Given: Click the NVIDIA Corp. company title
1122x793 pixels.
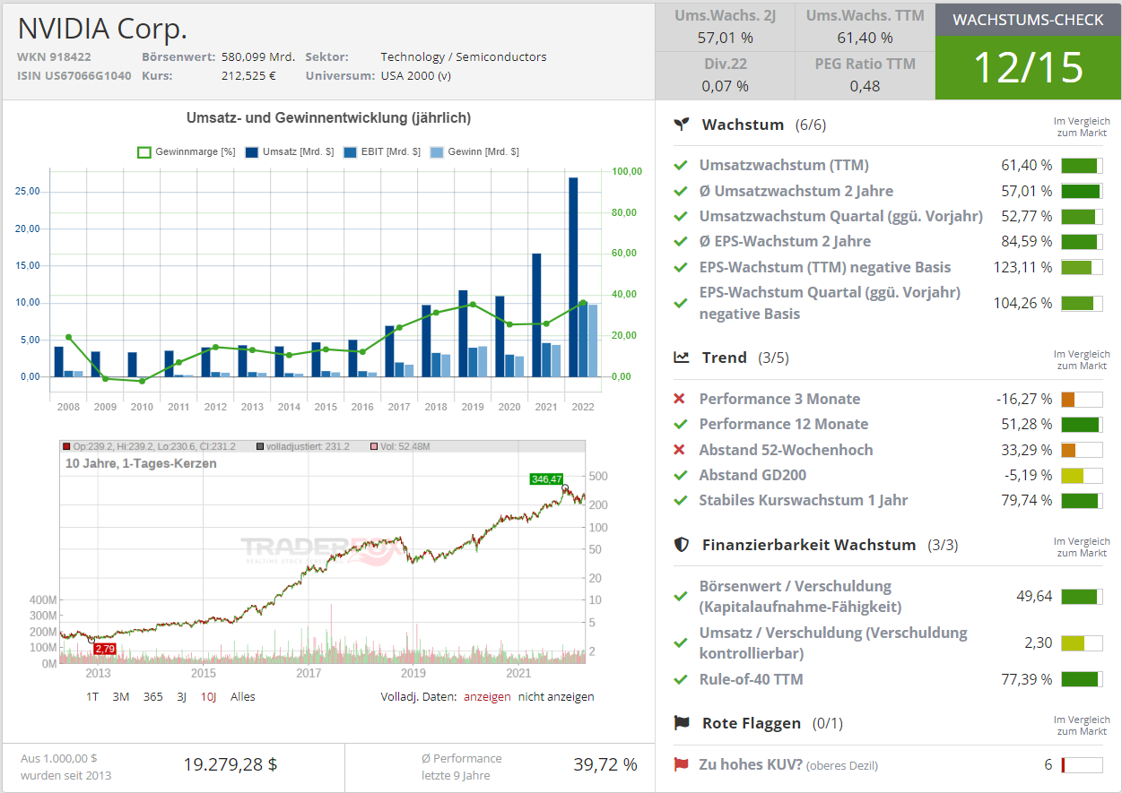Looking at the screenshot, I should click(x=102, y=29).
